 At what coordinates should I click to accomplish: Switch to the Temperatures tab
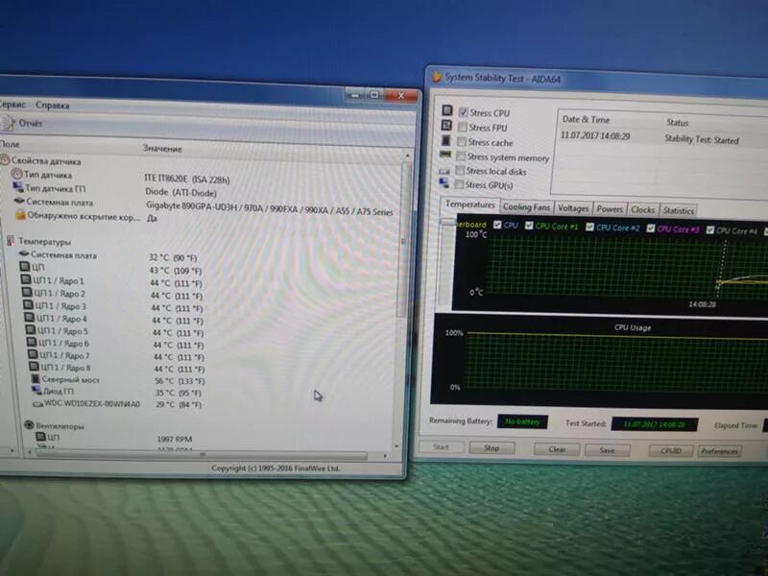point(469,204)
